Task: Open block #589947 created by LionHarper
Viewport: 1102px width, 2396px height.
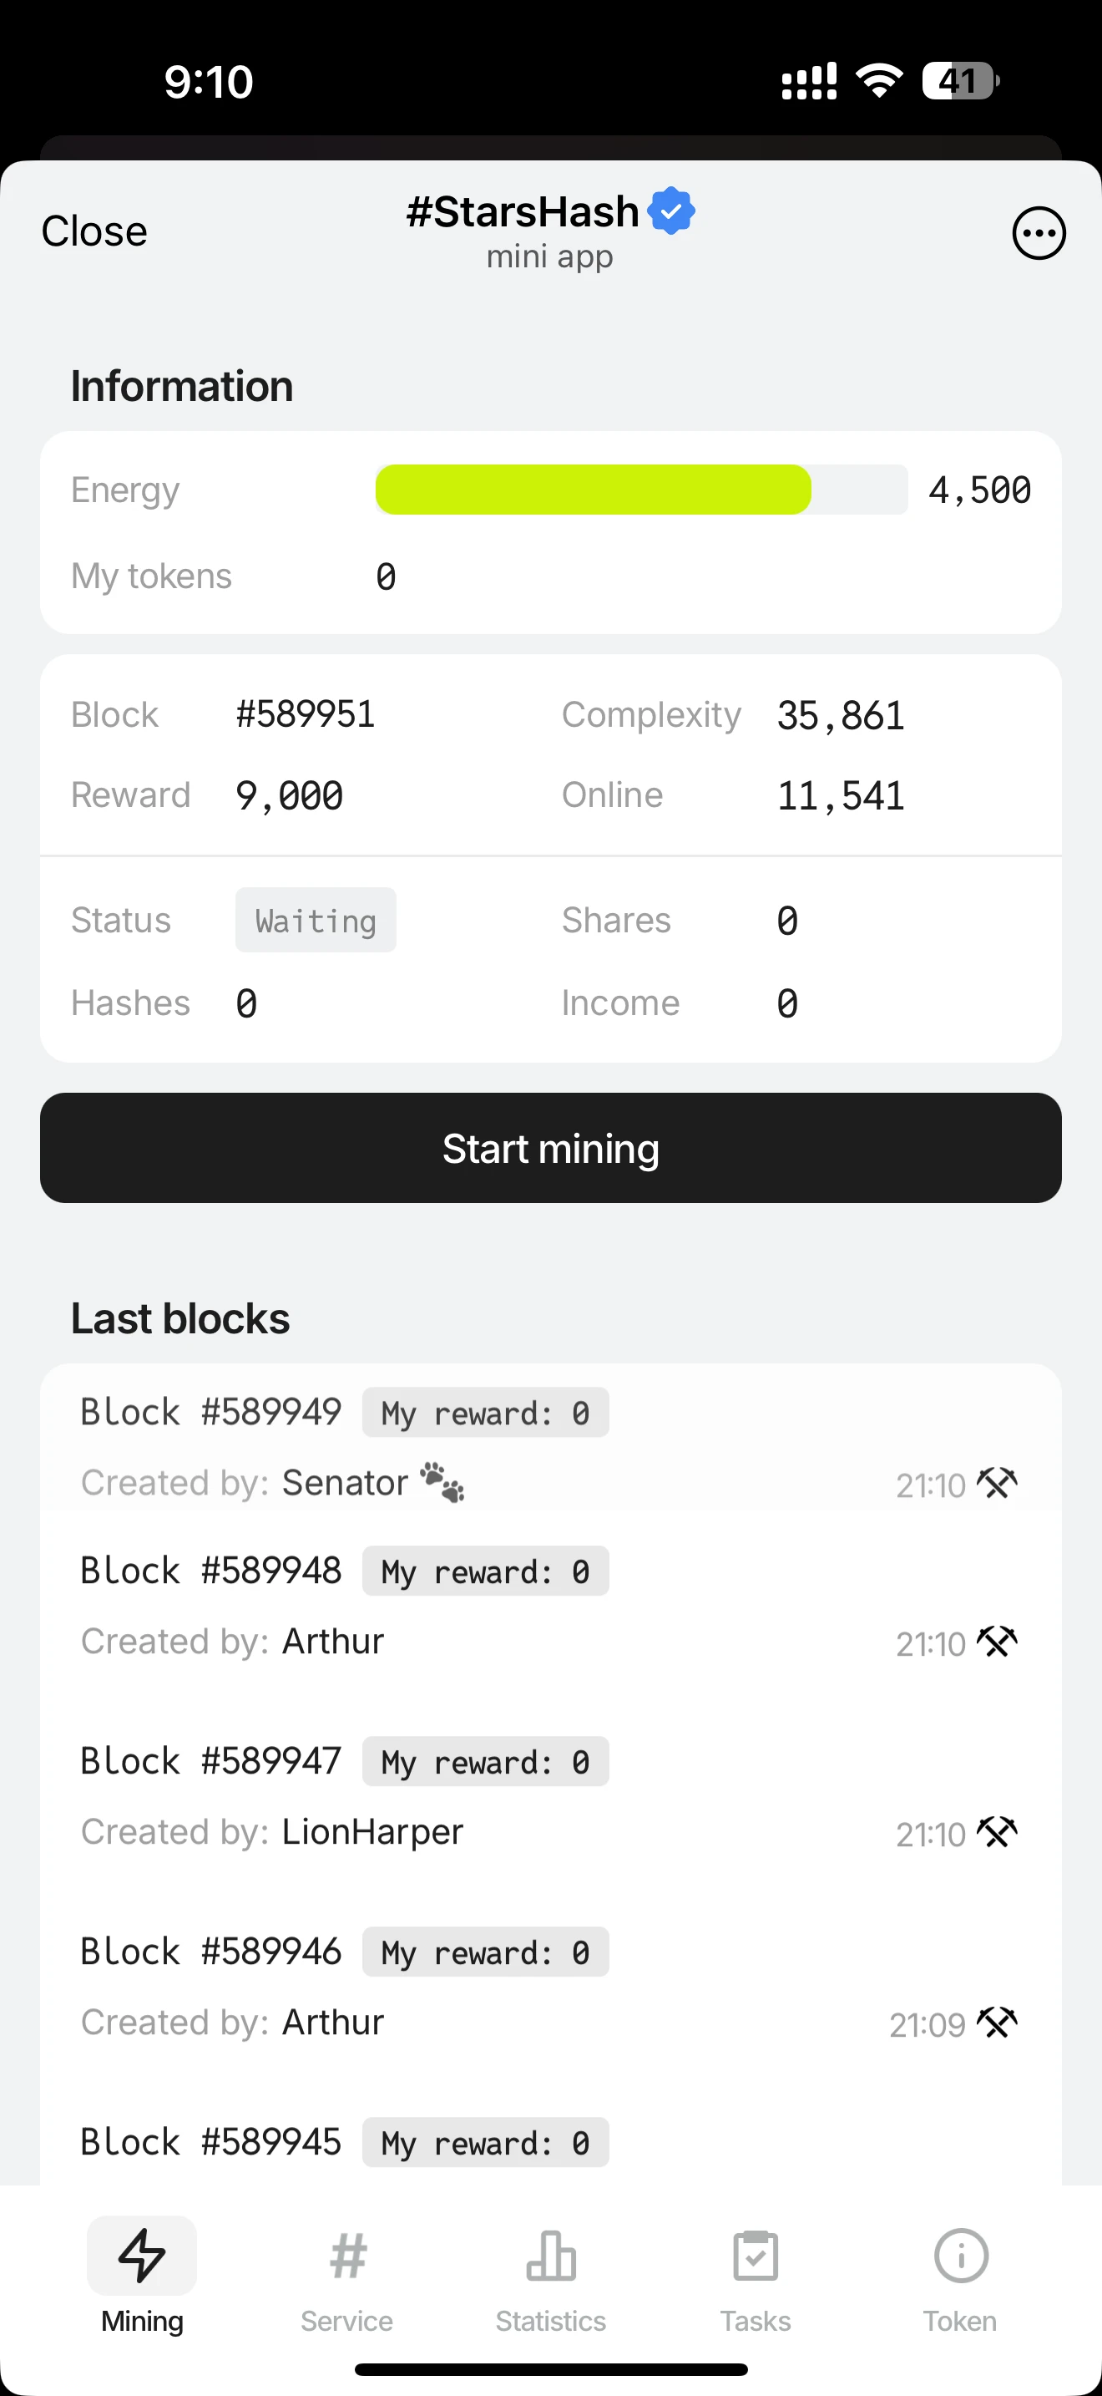Action: click(x=549, y=1795)
